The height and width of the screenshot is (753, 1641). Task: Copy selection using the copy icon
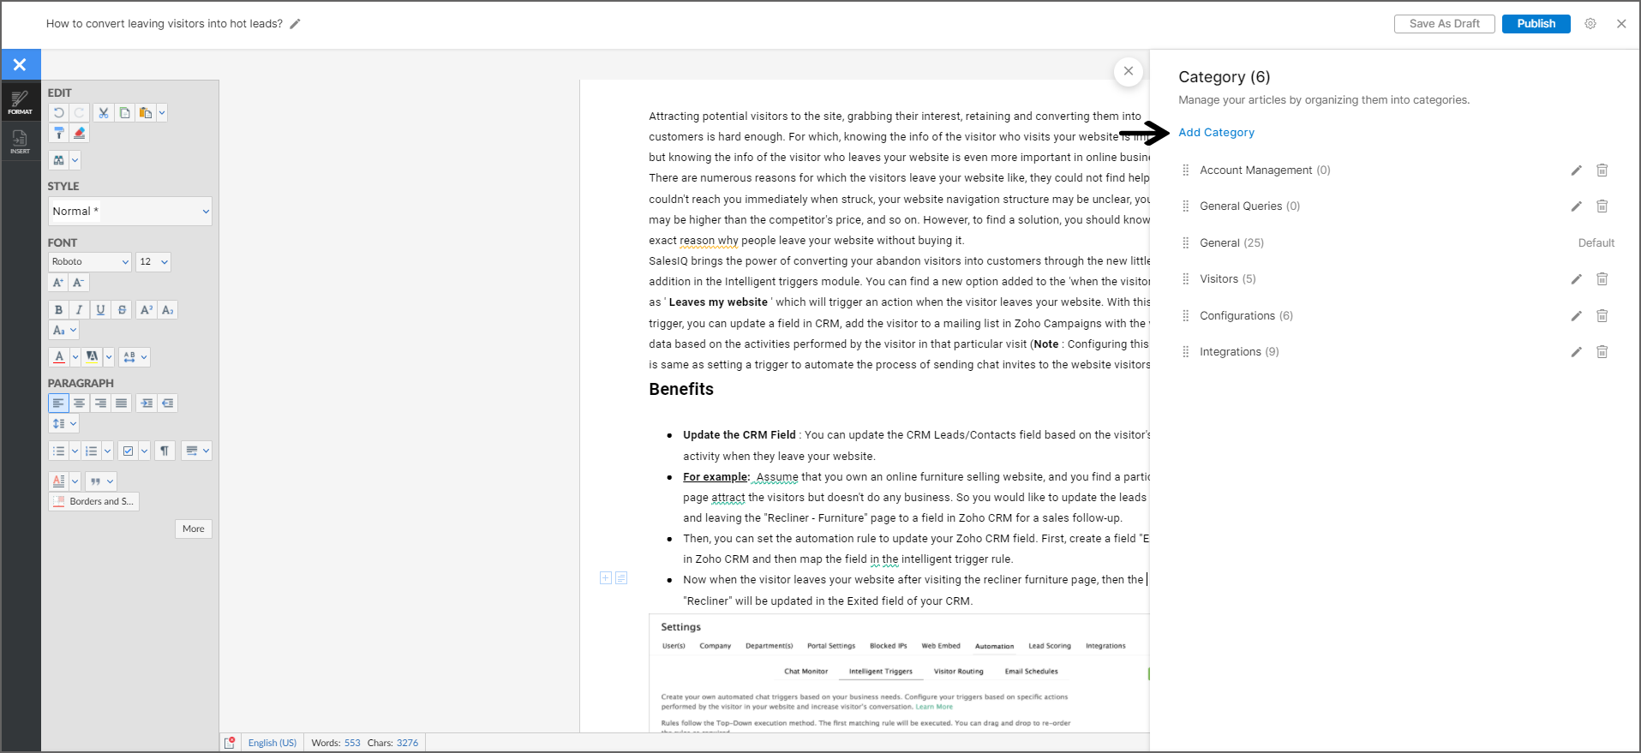click(125, 113)
